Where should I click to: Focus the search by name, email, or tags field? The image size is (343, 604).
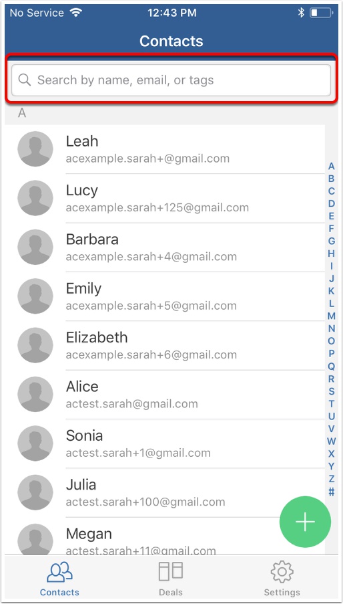171,80
